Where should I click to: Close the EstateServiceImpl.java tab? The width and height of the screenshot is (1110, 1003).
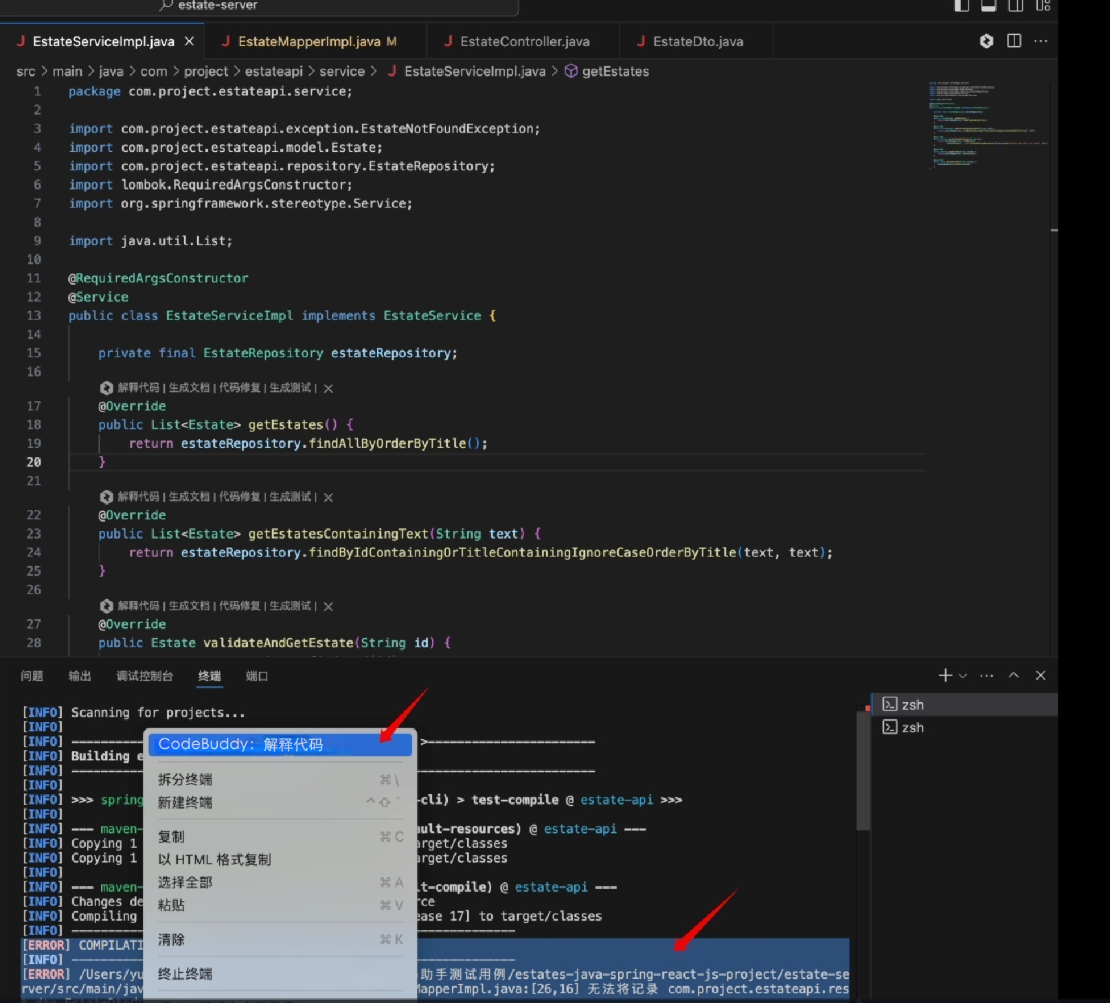click(190, 41)
